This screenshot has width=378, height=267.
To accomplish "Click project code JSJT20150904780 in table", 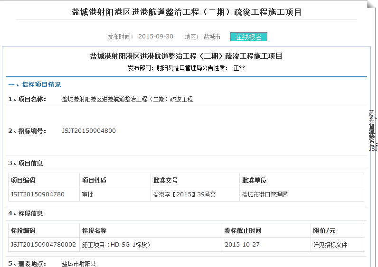I will click(38, 194).
